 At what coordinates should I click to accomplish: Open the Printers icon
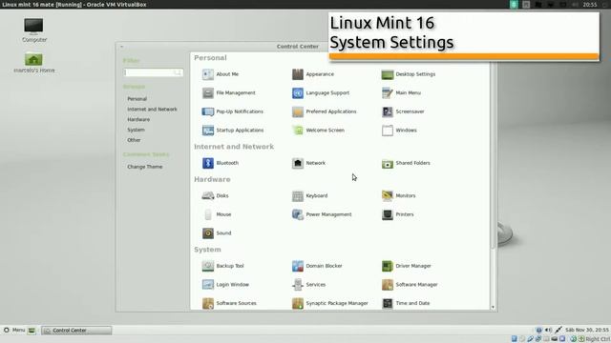click(x=388, y=214)
